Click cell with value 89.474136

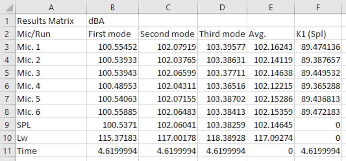point(318,47)
